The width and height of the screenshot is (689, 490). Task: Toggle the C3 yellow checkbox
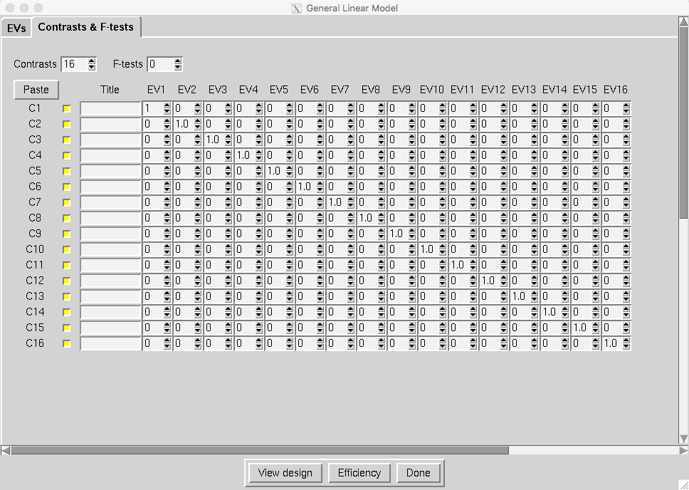tap(66, 140)
